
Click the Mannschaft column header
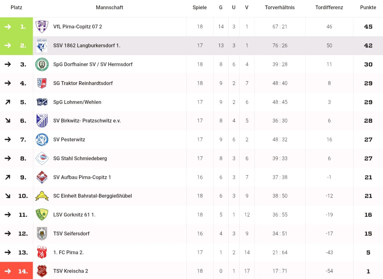coord(109,8)
